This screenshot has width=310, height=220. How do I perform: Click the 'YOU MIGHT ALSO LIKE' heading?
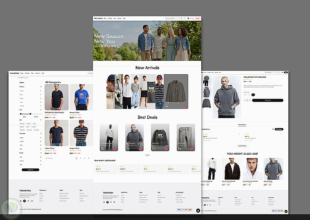tap(242, 153)
